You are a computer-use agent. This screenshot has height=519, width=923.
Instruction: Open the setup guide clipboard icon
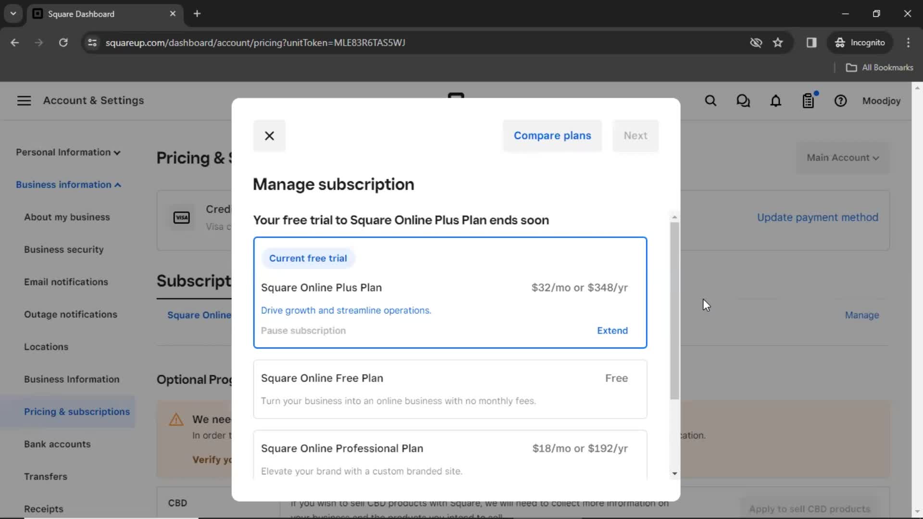click(809, 100)
